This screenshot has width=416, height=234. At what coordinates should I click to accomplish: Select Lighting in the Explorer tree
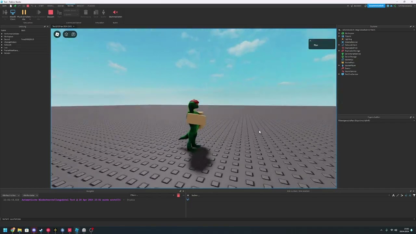point(348,39)
